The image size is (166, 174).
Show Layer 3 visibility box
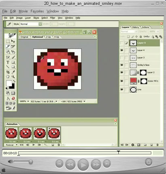(122, 57)
